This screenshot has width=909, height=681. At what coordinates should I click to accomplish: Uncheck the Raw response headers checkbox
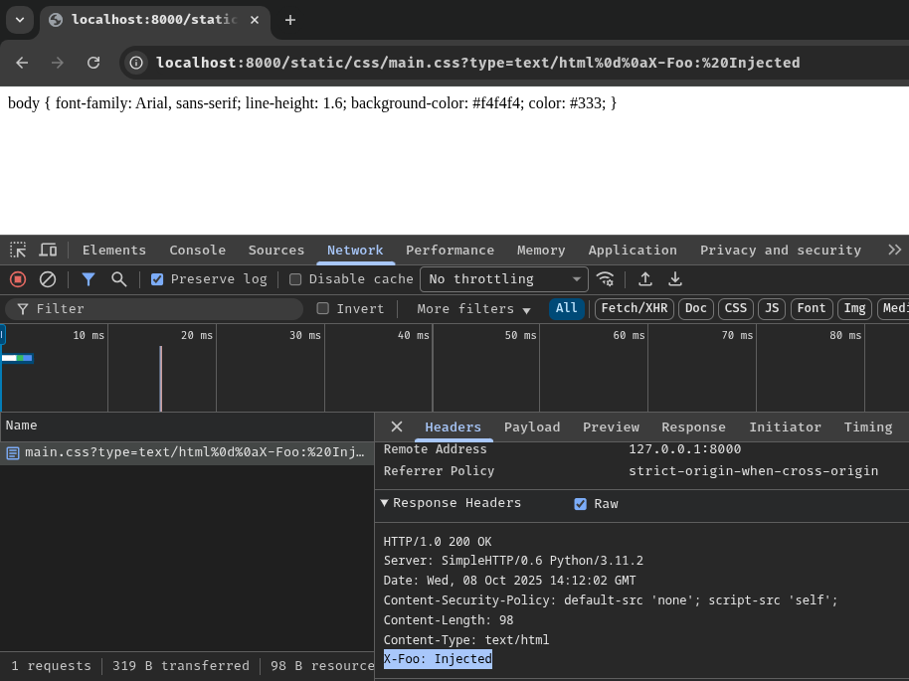pos(581,504)
